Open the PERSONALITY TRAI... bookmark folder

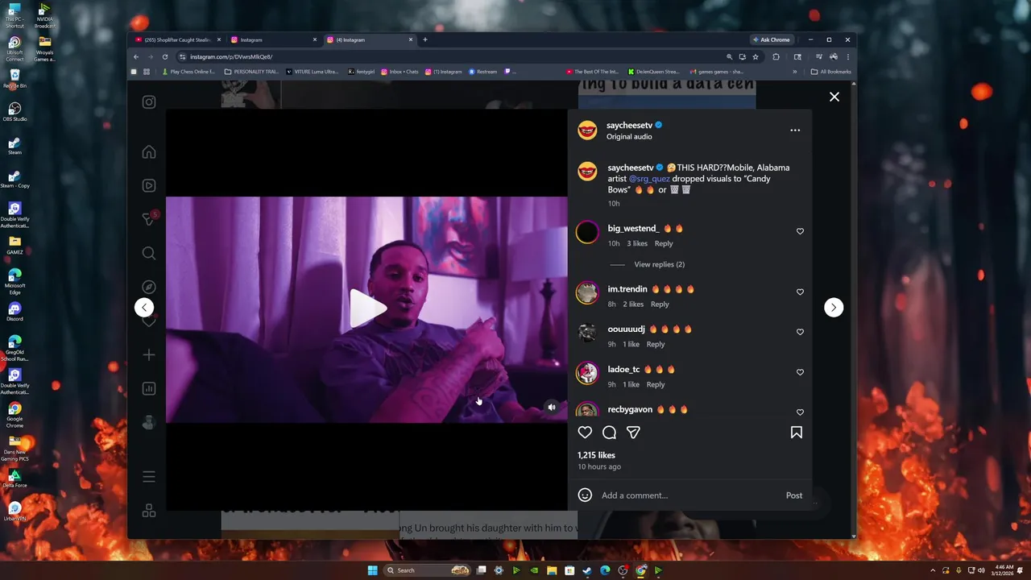(x=251, y=72)
